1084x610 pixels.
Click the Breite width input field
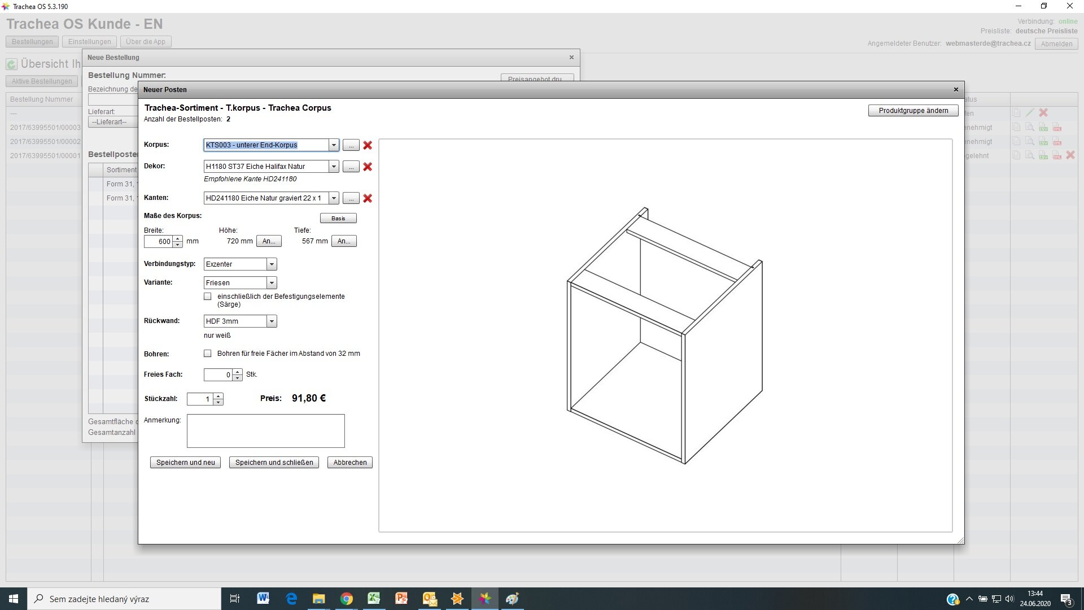(159, 242)
